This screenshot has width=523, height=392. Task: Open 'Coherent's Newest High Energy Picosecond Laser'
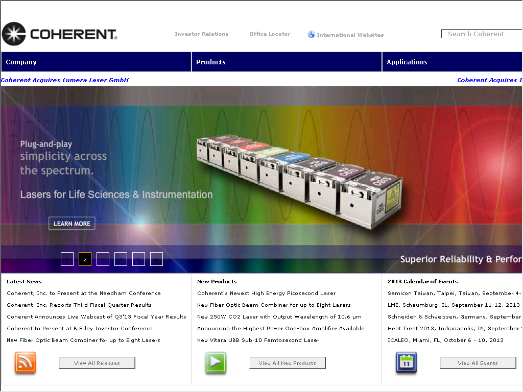tap(267, 293)
